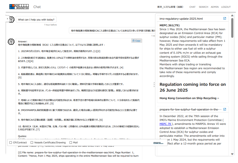This screenshot has width=238, height=163.
Task: Click the brain avatar beside the Answer
Action: (11, 42)
